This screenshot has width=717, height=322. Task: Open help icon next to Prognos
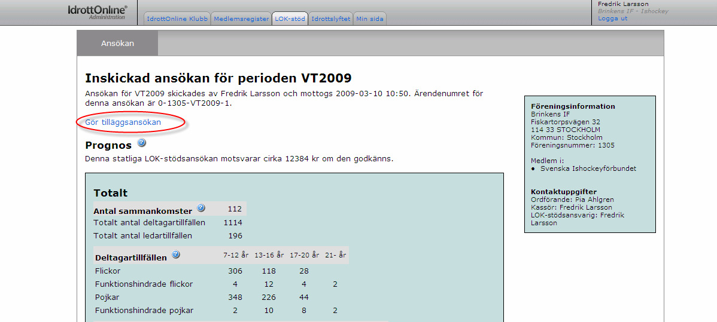[141, 143]
